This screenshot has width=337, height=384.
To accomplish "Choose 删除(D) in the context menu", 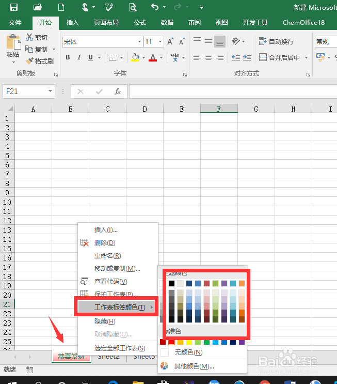I will tap(118, 243).
